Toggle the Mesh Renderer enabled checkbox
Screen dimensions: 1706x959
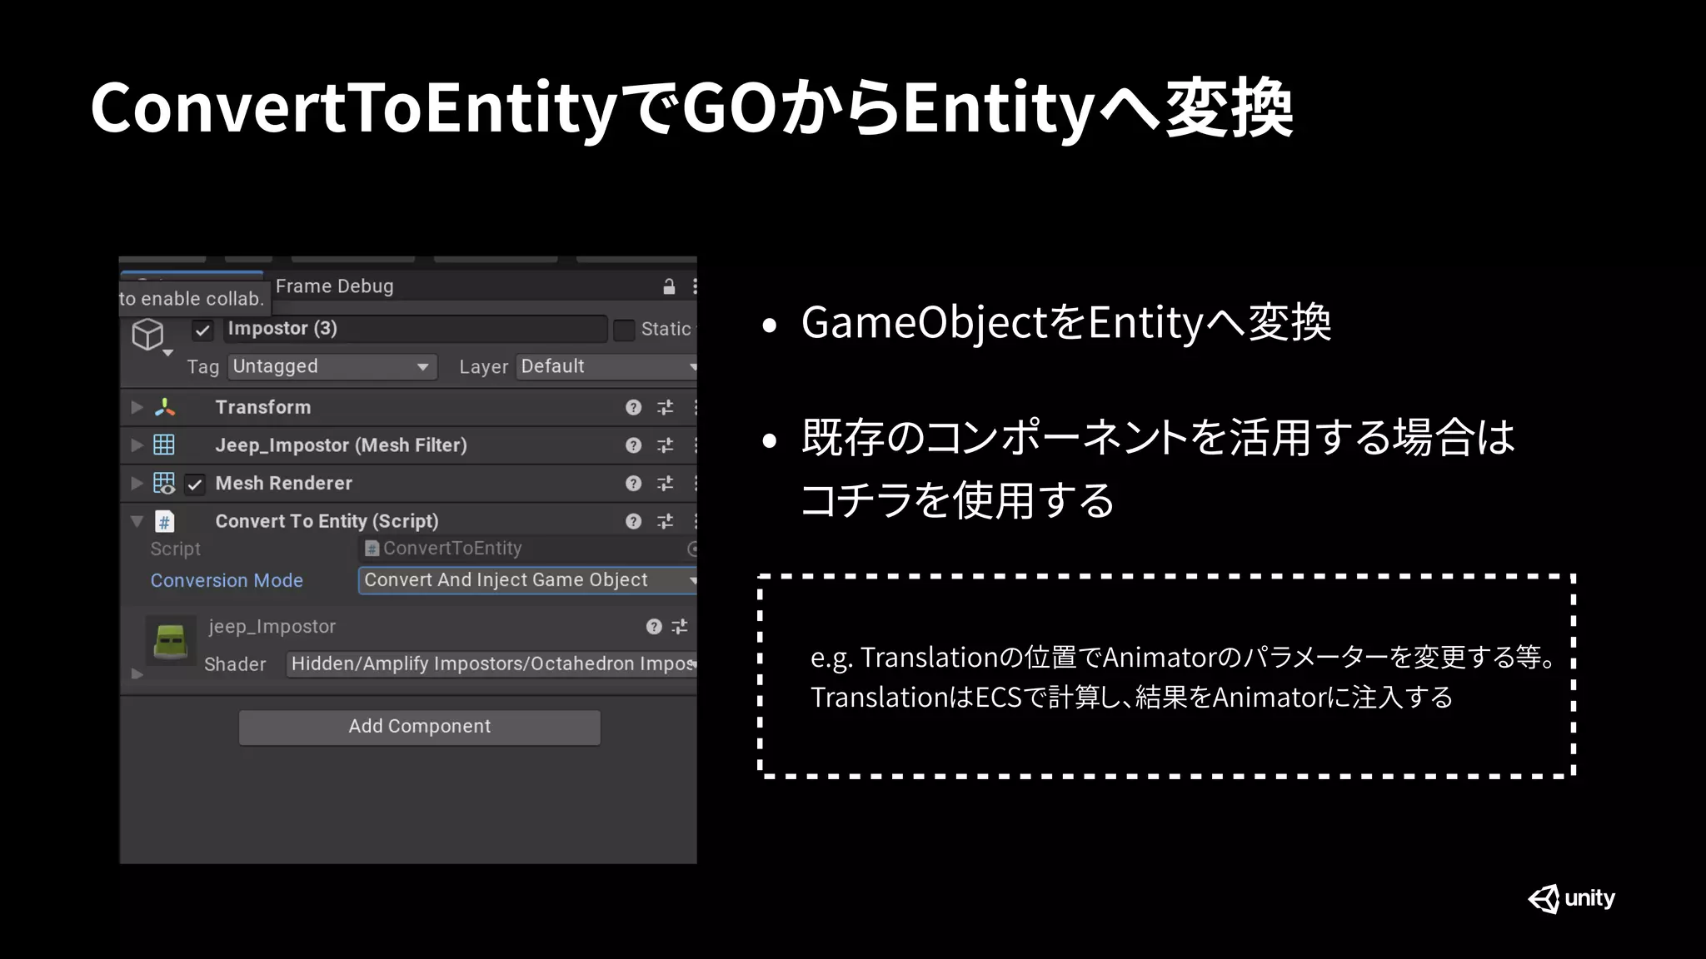click(x=195, y=484)
